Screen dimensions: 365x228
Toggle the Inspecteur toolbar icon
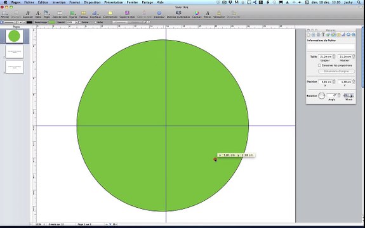[159, 14]
